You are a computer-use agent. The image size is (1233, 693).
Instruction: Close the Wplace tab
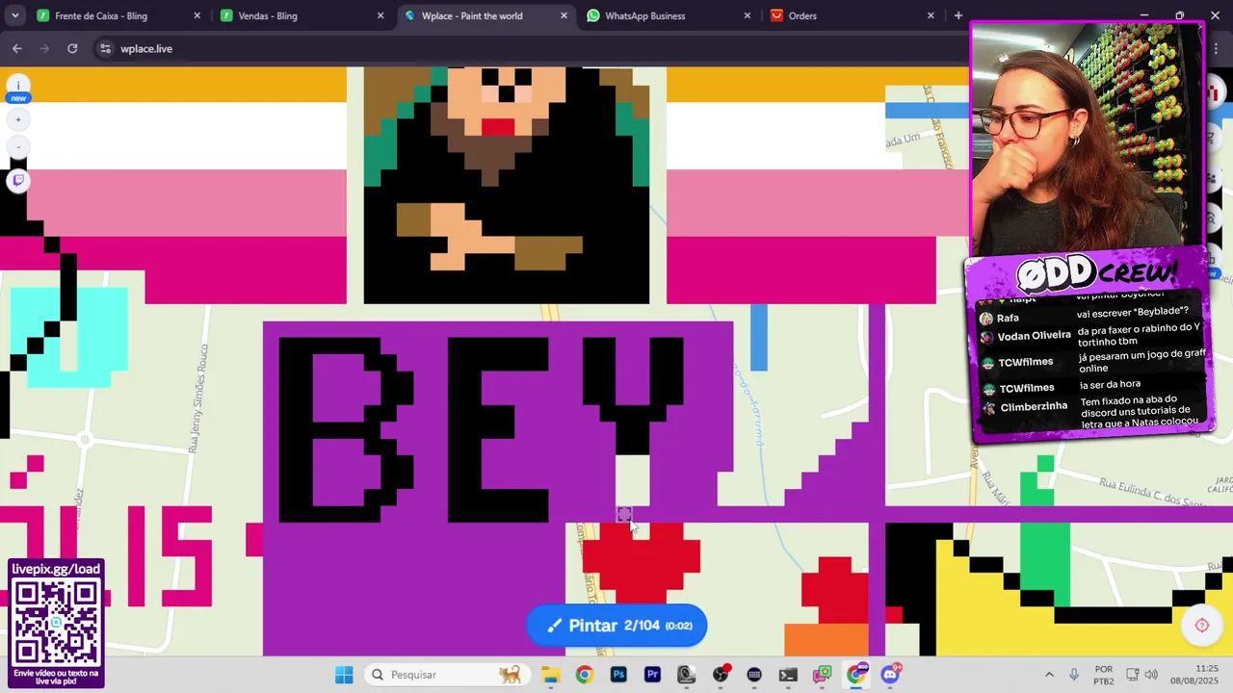click(564, 15)
